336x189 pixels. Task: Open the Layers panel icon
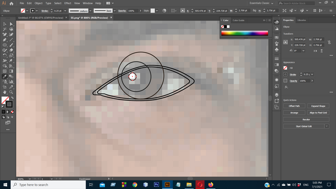pos(277,94)
